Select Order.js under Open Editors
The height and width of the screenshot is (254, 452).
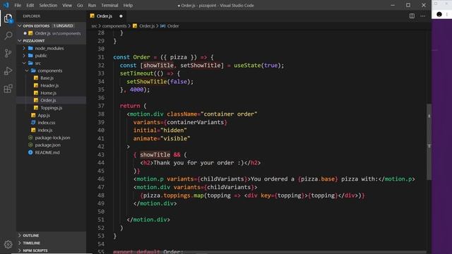(x=52, y=33)
